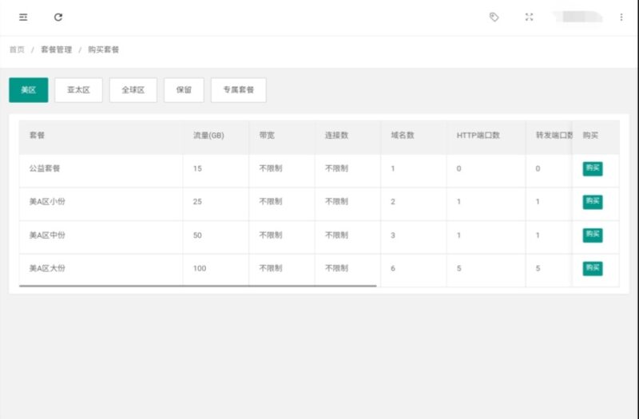This screenshot has height=419, width=639.
Task: Select the 美区 tab
Action: tap(29, 90)
